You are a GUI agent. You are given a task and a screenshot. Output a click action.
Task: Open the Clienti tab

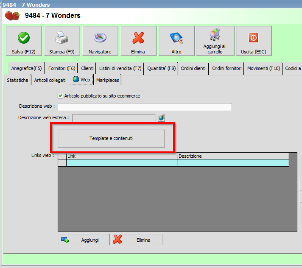click(87, 68)
